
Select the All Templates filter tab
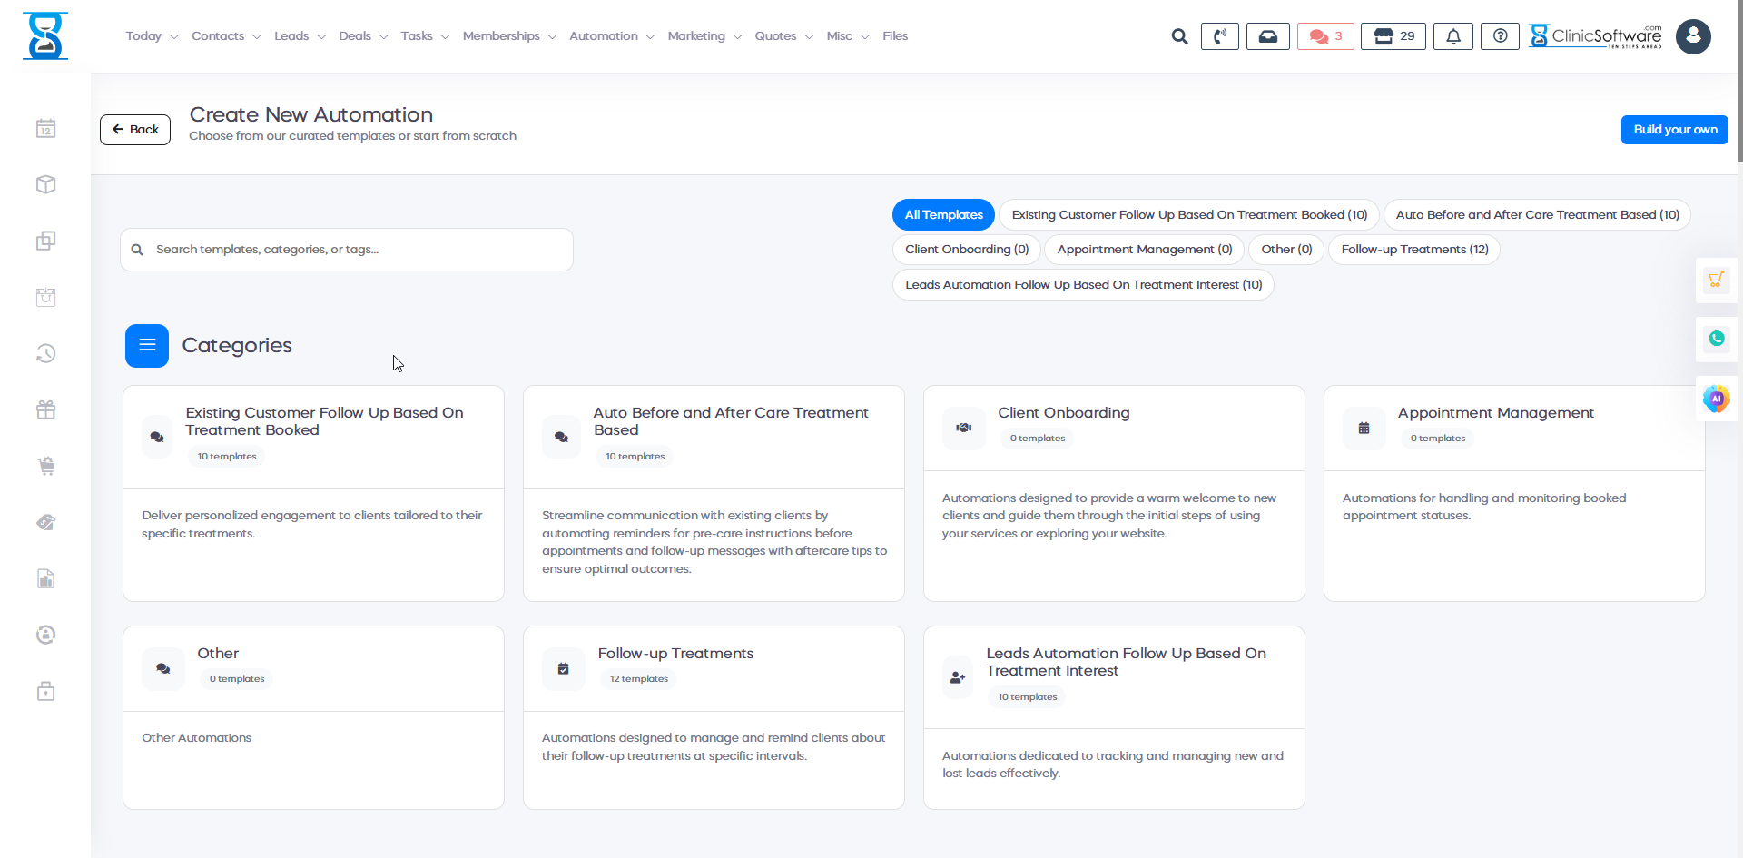pyautogui.click(x=943, y=215)
